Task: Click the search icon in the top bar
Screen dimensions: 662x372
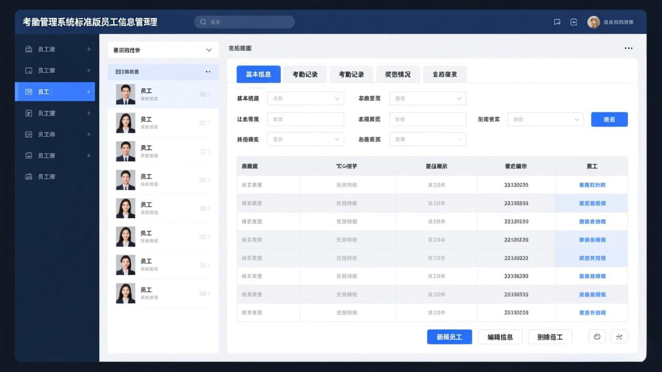Action: (x=203, y=22)
